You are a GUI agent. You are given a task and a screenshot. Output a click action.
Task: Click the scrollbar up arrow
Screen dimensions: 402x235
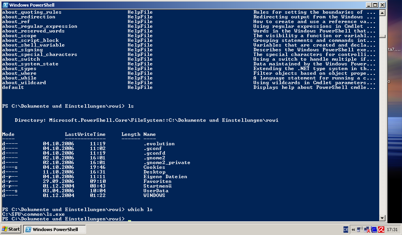pyautogui.click(x=382, y=13)
